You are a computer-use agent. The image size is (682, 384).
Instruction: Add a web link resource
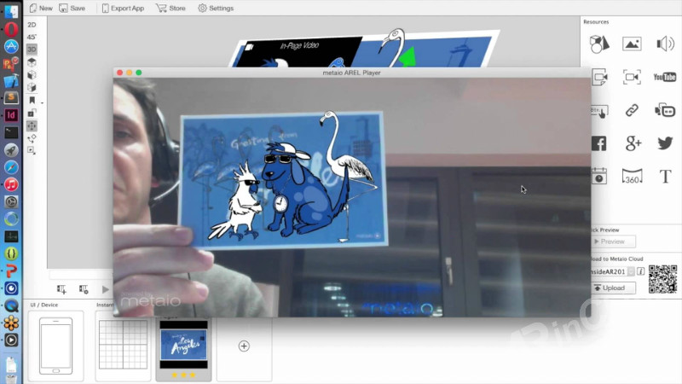pos(632,110)
